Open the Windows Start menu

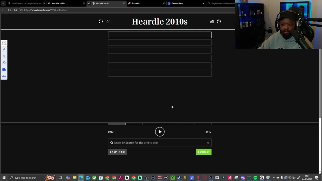(4, 178)
